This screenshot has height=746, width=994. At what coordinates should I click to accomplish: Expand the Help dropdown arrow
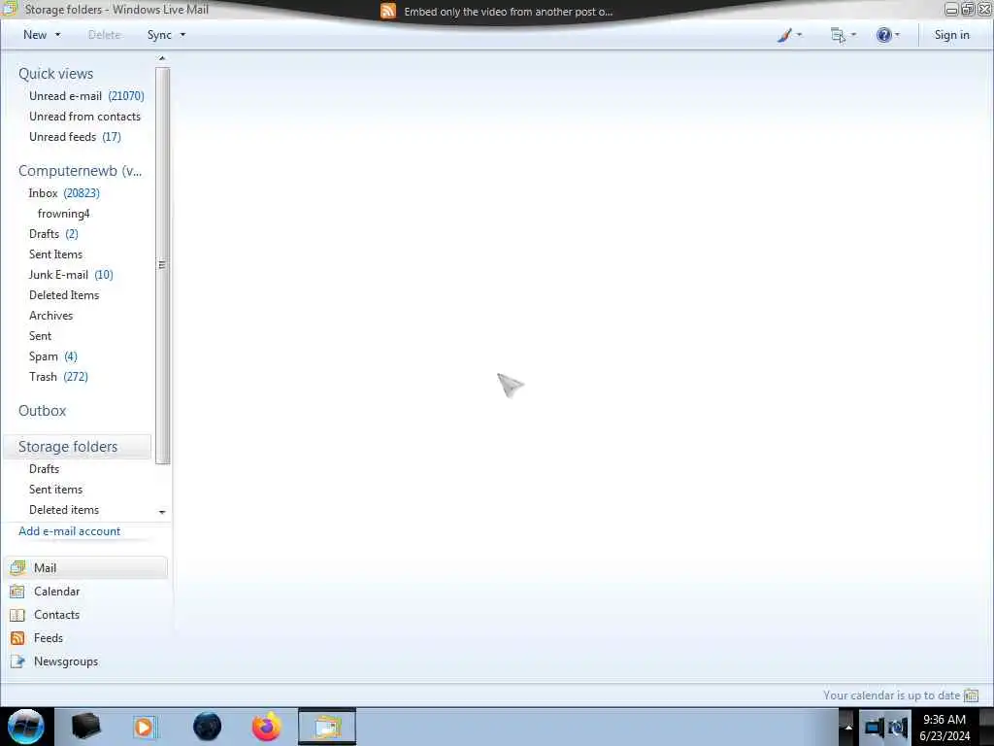(897, 35)
